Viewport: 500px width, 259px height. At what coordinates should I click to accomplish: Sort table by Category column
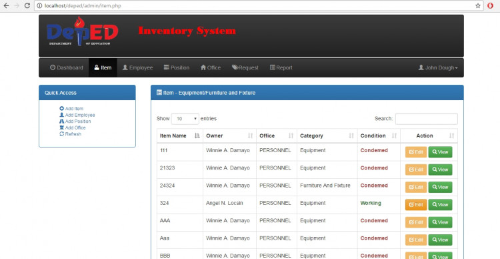click(327, 136)
